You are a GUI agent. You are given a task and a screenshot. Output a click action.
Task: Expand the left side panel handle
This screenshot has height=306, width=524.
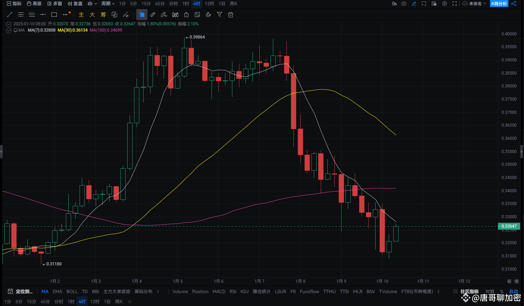coord(1,152)
